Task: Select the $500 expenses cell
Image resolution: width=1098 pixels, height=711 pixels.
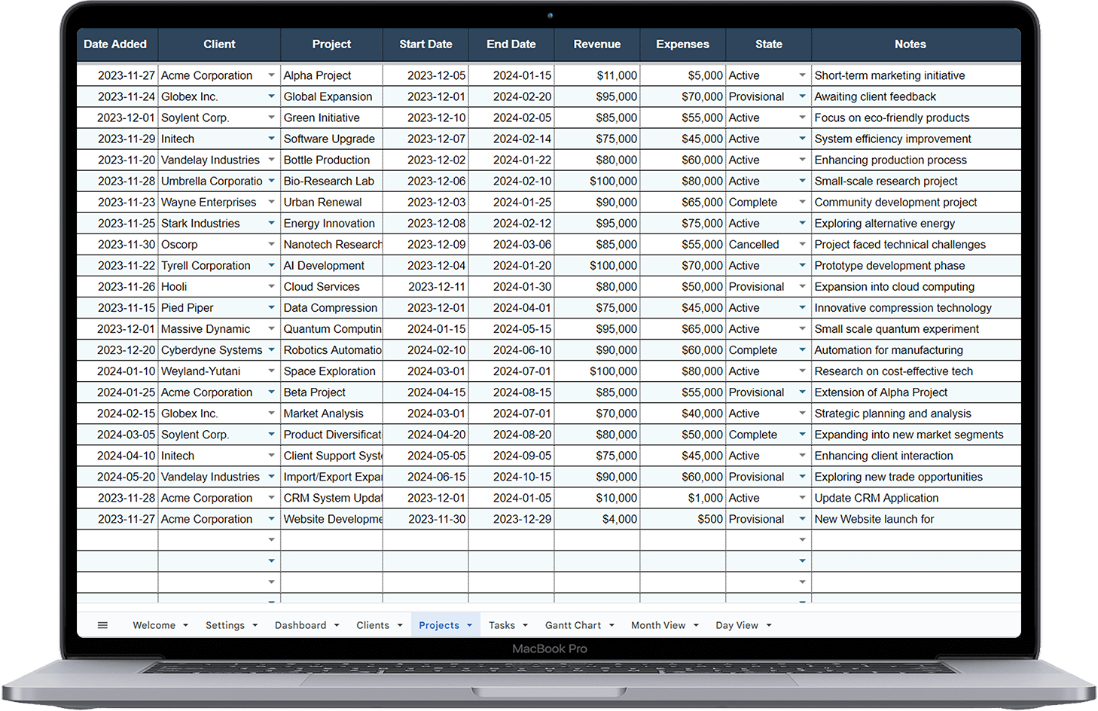Action: [x=683, y=518]
